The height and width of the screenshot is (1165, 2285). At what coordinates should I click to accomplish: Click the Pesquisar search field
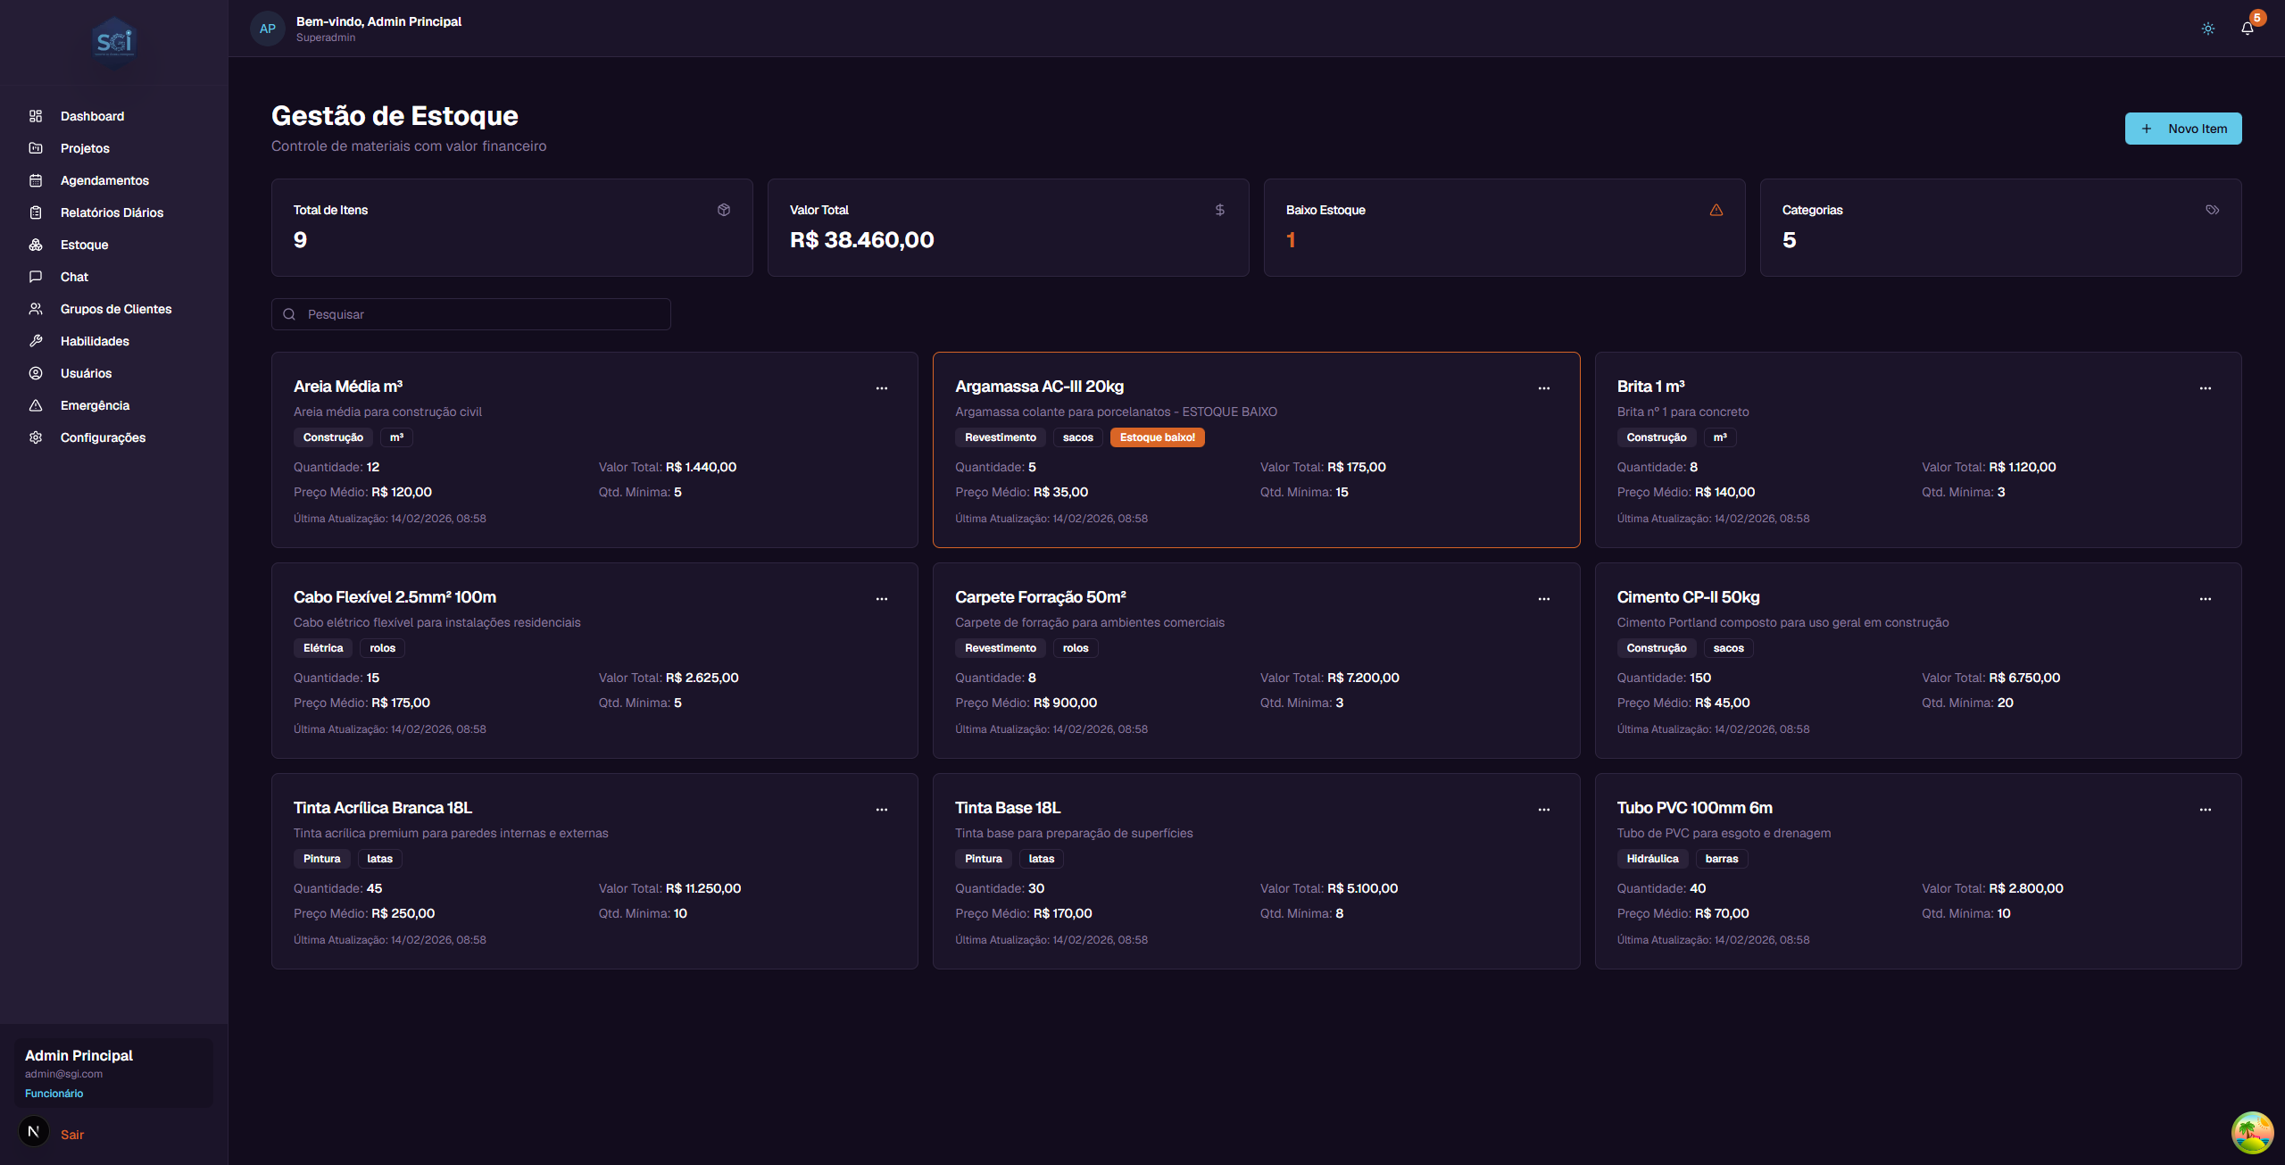click(470, 314)
